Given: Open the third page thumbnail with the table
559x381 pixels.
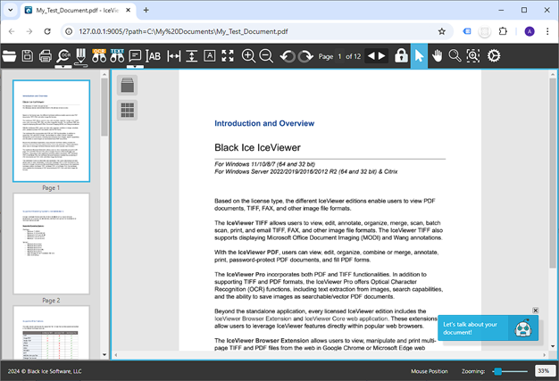Looking at the screenshot, I should [51, 333].
